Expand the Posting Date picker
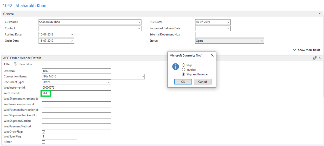Screen dimensions: 324x146 tap(71, 35)
